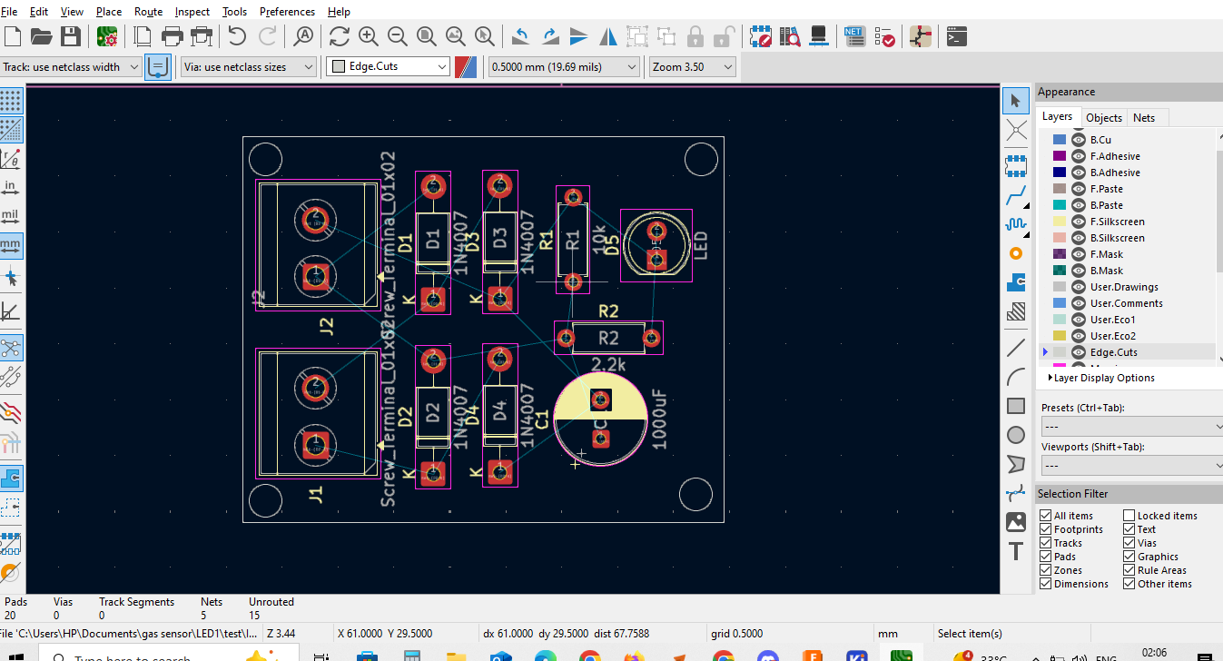
Task: Zoom out of the board
Action: coord(397,36)
